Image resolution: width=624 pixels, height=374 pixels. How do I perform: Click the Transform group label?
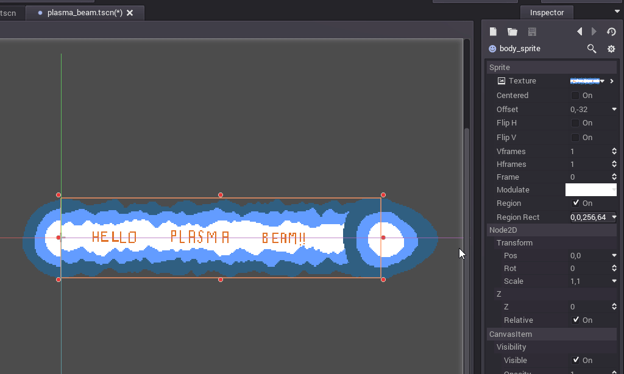pyautogui.click(x=514, y=242)
